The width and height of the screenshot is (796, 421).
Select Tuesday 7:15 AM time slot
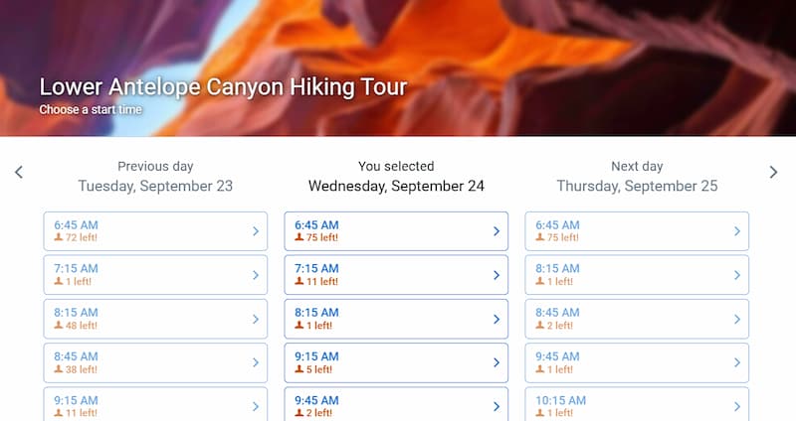click(154, 275)
